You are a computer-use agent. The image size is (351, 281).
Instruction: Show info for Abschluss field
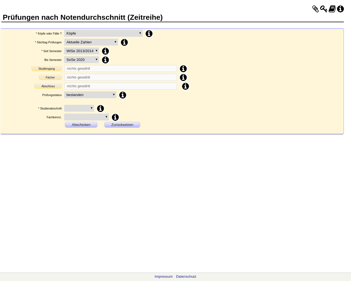(x=185, y=86)
